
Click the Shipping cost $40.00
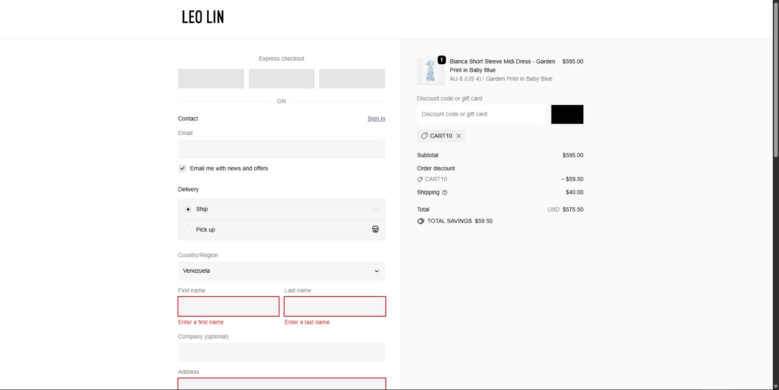tap(574, 192)
